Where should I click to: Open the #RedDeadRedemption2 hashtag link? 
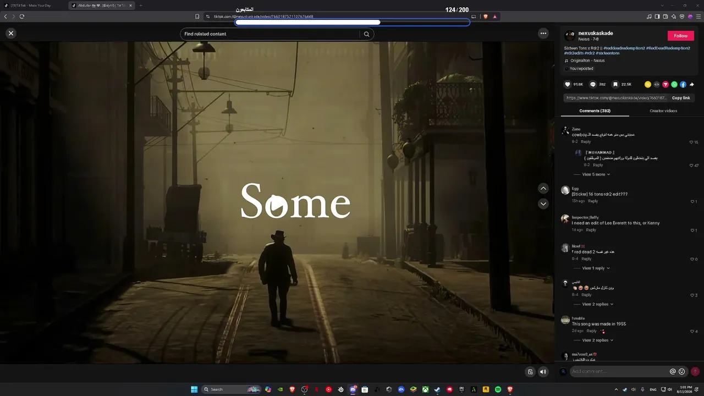[x=668, y=48]
